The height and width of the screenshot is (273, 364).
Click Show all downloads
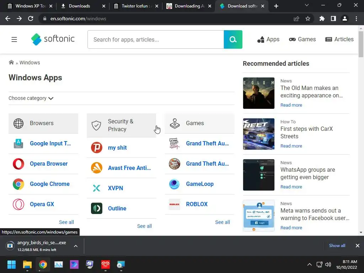click(337, 246)
